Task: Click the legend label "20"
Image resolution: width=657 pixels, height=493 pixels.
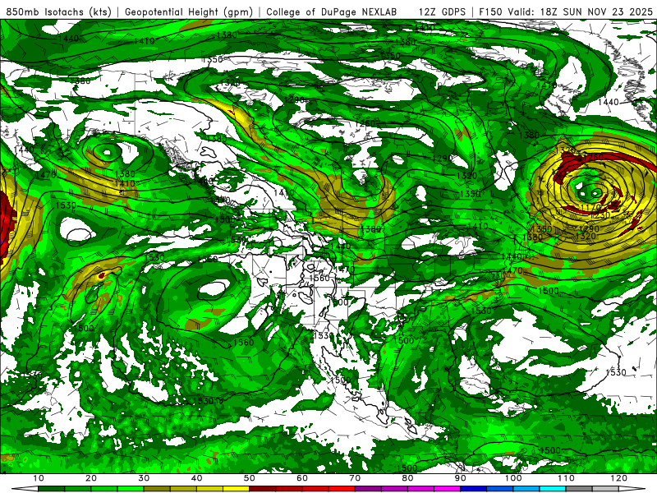Action: tap(91, 478)
